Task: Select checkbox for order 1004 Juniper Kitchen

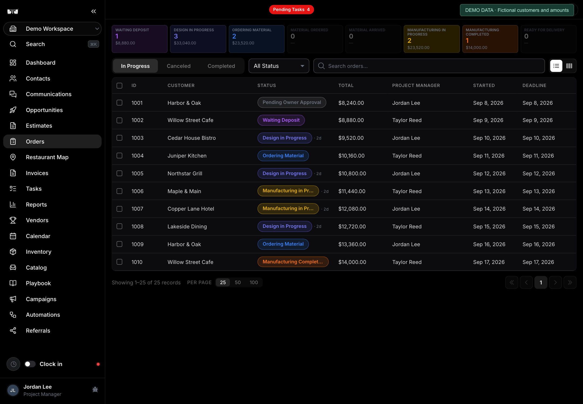Action: point(119,155)
